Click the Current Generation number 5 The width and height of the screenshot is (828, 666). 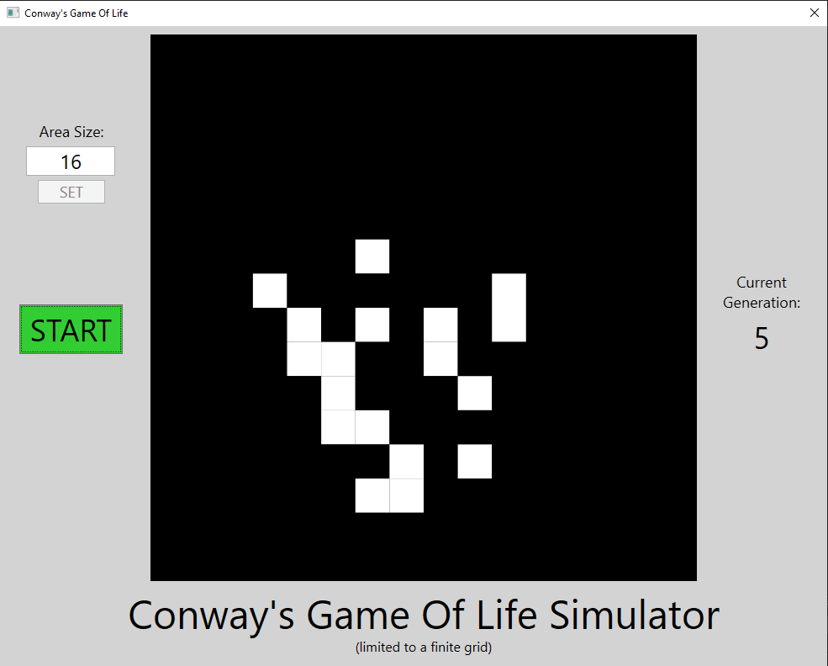762,338
